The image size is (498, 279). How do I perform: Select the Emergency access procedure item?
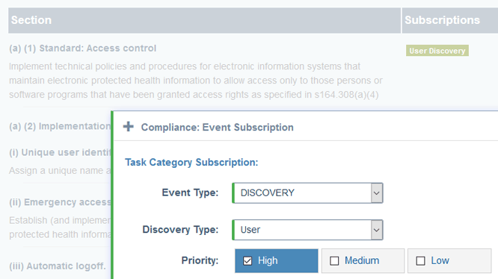point(60,202)
